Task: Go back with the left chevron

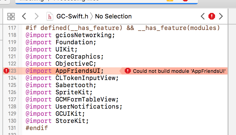Action: 24,16
